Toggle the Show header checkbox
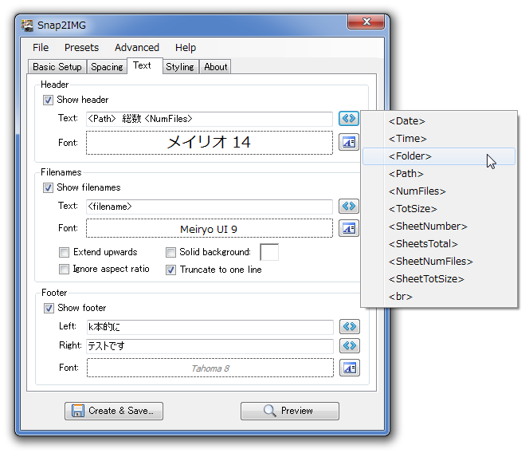 (48, 100)
